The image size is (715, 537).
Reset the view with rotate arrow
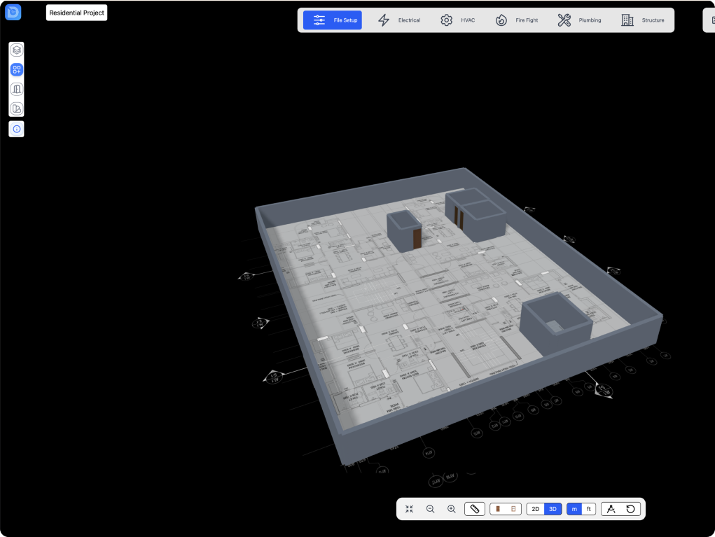click(631, 509)
